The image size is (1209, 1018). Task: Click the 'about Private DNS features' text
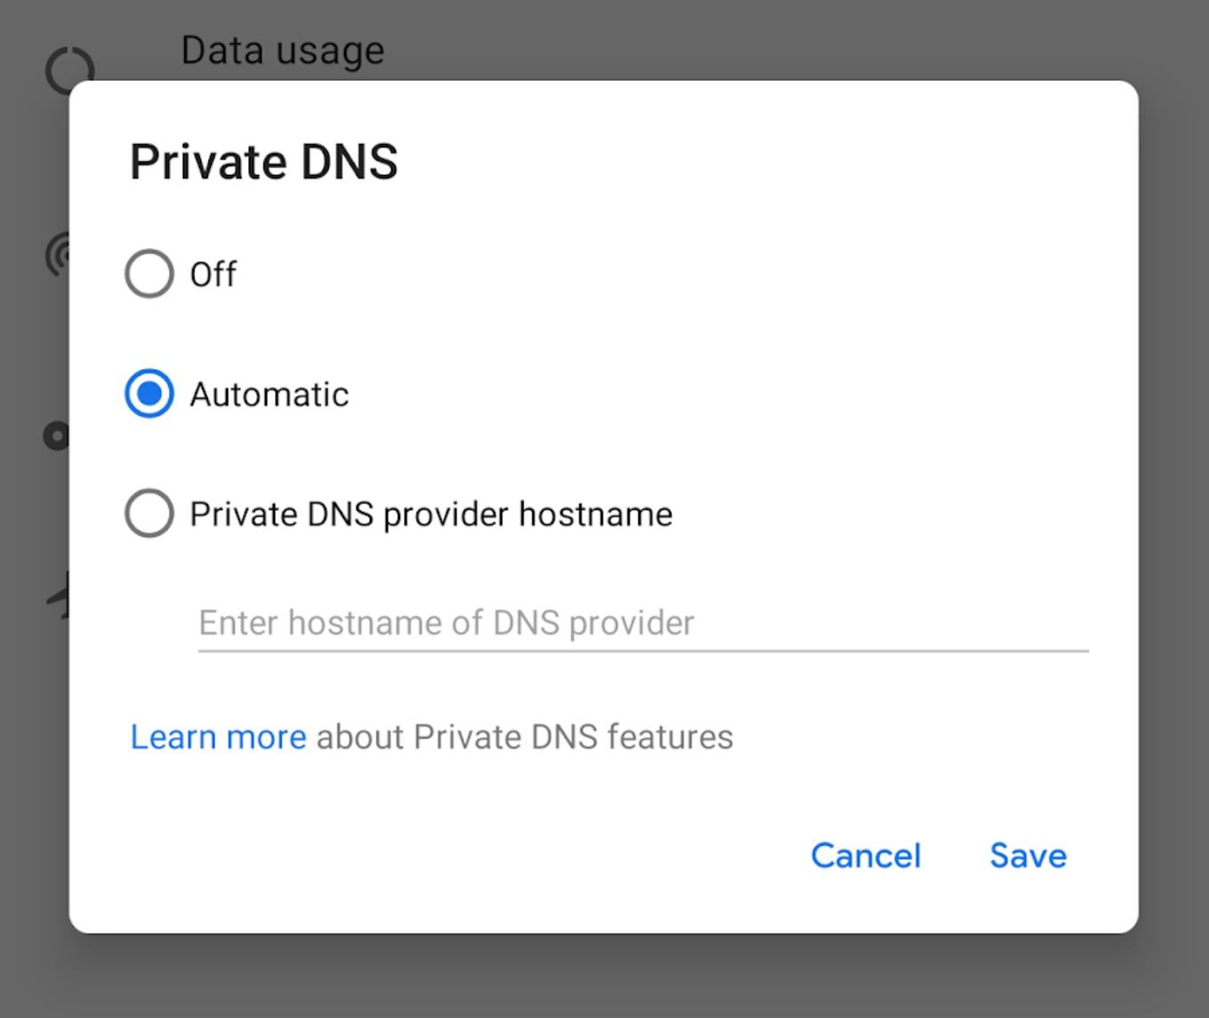point(524,737)
